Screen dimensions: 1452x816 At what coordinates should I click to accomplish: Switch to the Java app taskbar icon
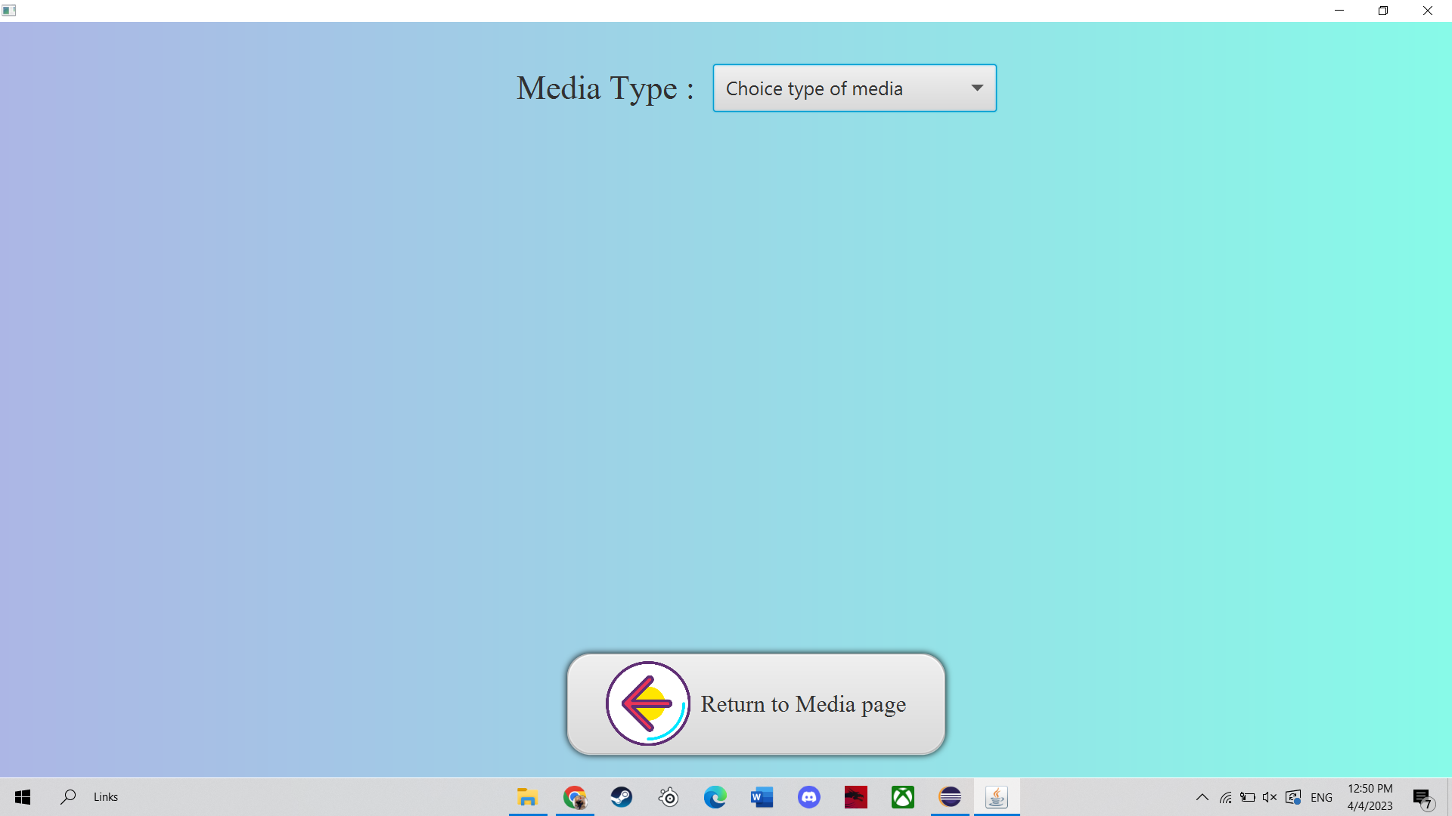[x=997, y=797]
